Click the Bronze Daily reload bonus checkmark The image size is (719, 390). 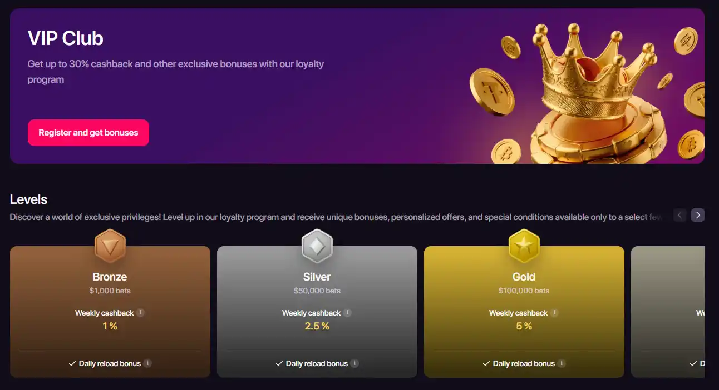click(72, 363)
